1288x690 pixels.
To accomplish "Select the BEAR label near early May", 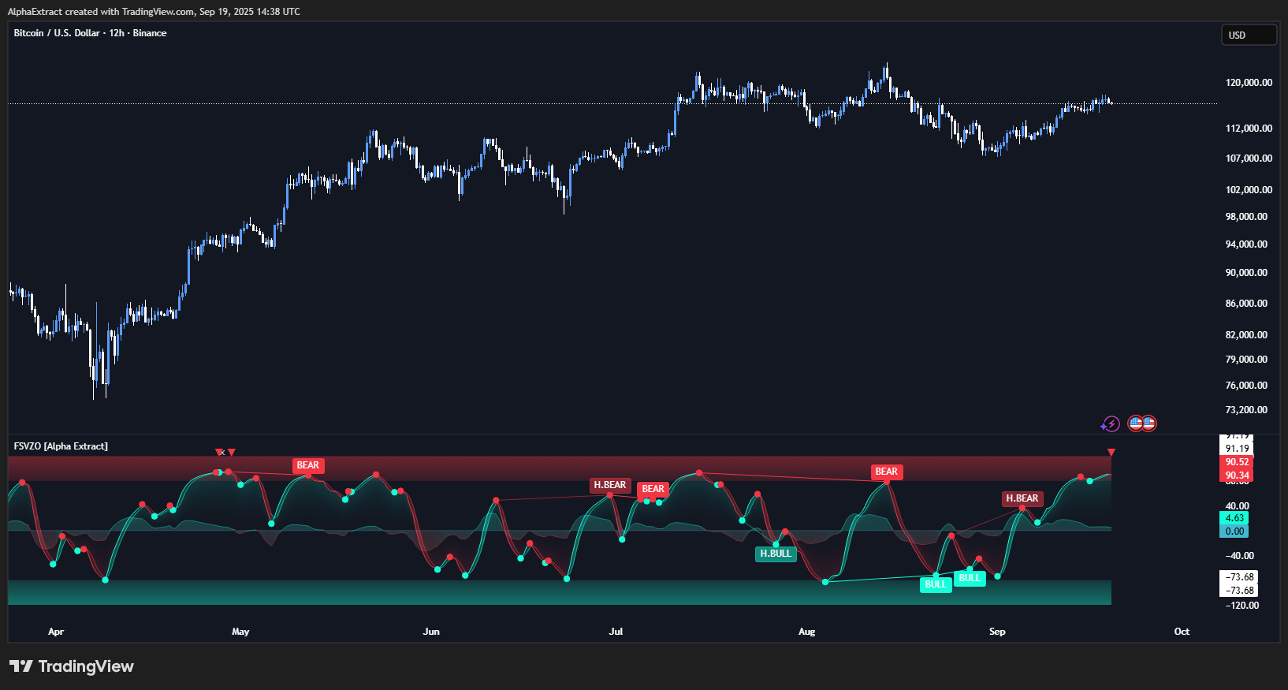I will click(308, 465).
